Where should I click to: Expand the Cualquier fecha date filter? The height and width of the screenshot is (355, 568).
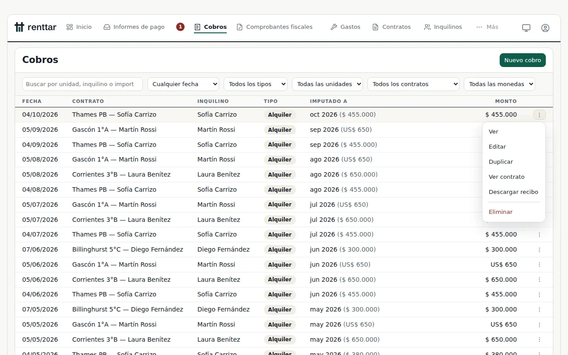183,84
